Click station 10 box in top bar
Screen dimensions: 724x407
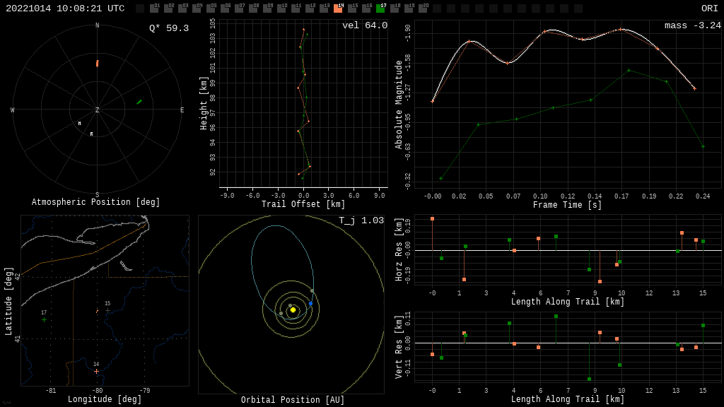[281, 8]
